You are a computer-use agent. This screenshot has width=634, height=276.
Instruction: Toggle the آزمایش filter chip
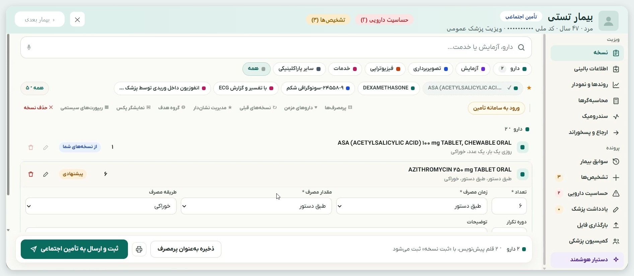tap(473, 69)
